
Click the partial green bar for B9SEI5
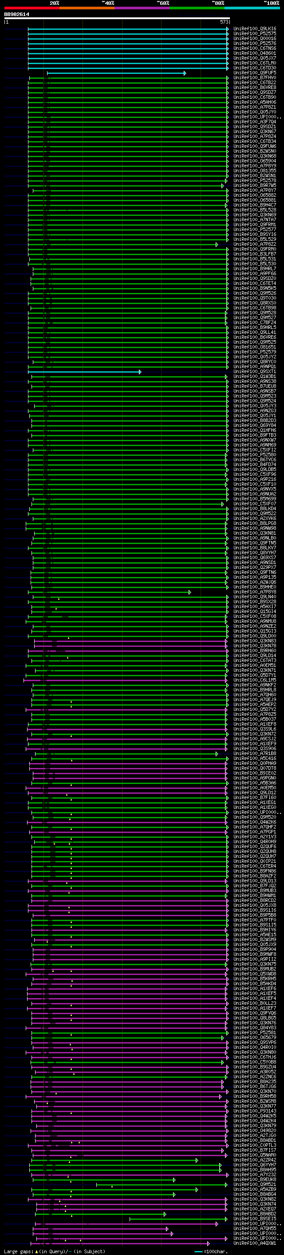tap(178, 1219)
